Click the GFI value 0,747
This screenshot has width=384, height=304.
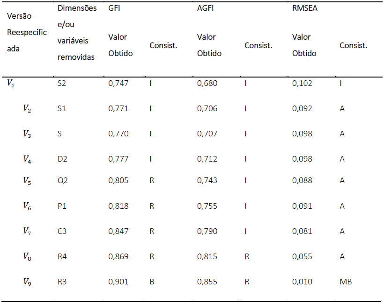point(118,84)
